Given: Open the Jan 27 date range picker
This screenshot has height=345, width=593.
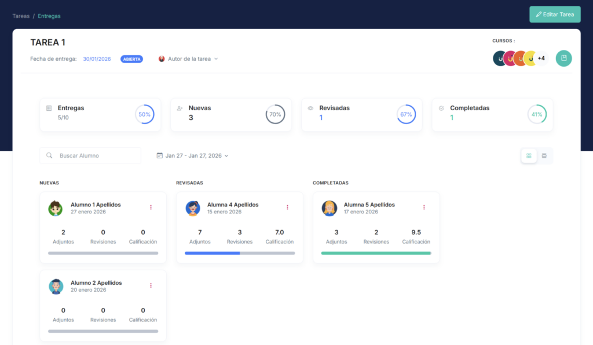Looking at the screenshot, I should (x=193, y=156).
